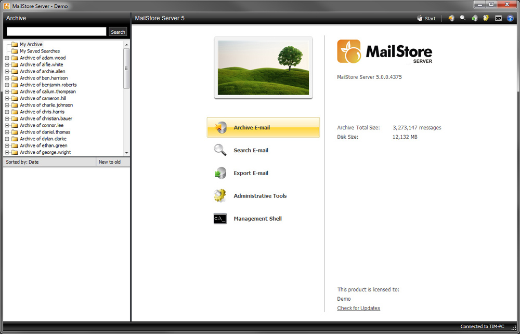Select My Saved Searches in the tree
Screen dimensions: 520x334
40,51
